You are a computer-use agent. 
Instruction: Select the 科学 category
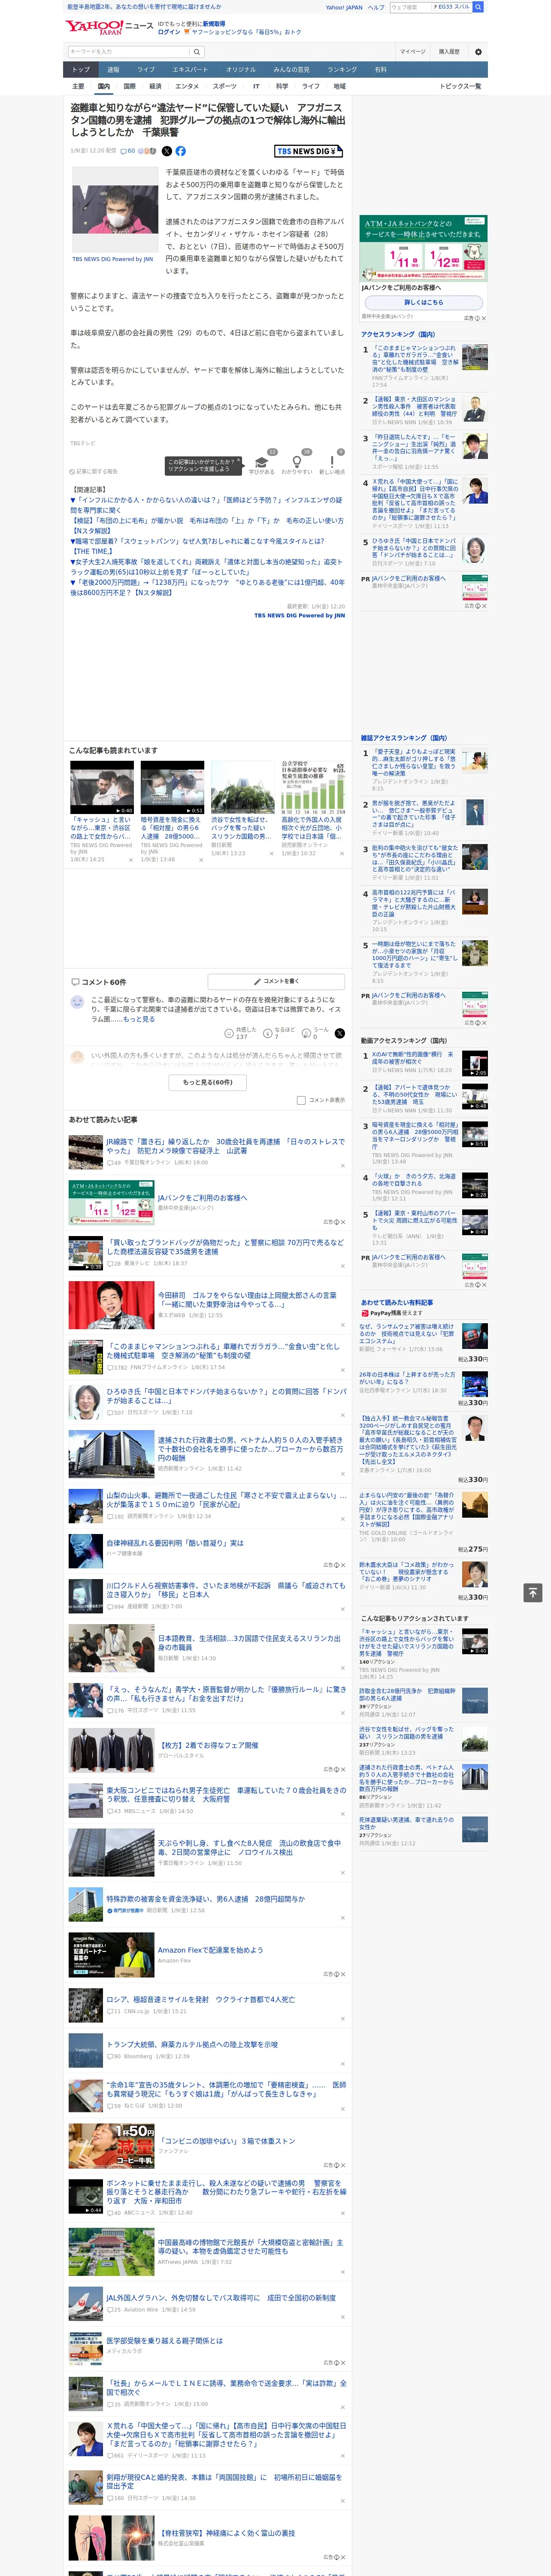[x=282, y=86]
